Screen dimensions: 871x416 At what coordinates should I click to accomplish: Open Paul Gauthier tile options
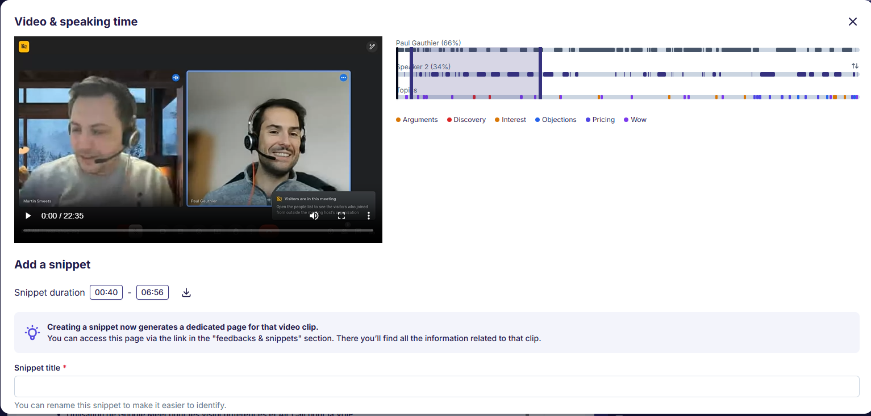(x=343, y=78)
